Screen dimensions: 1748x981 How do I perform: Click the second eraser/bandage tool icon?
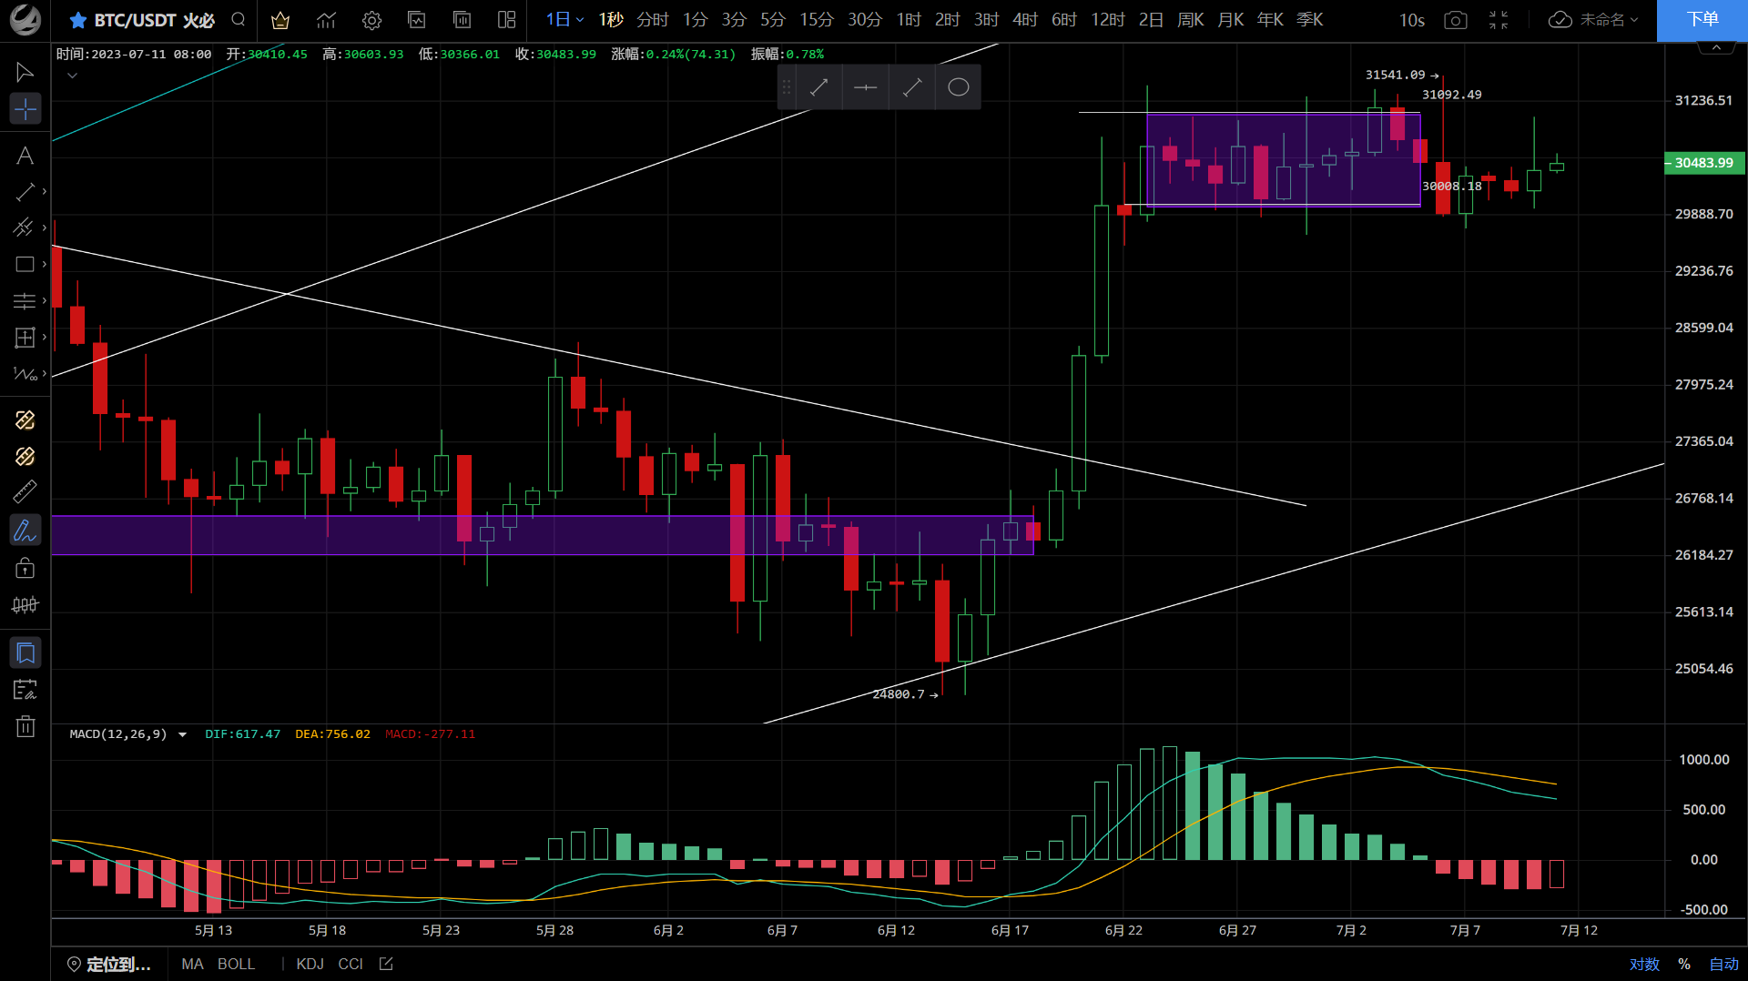point(25,456)
